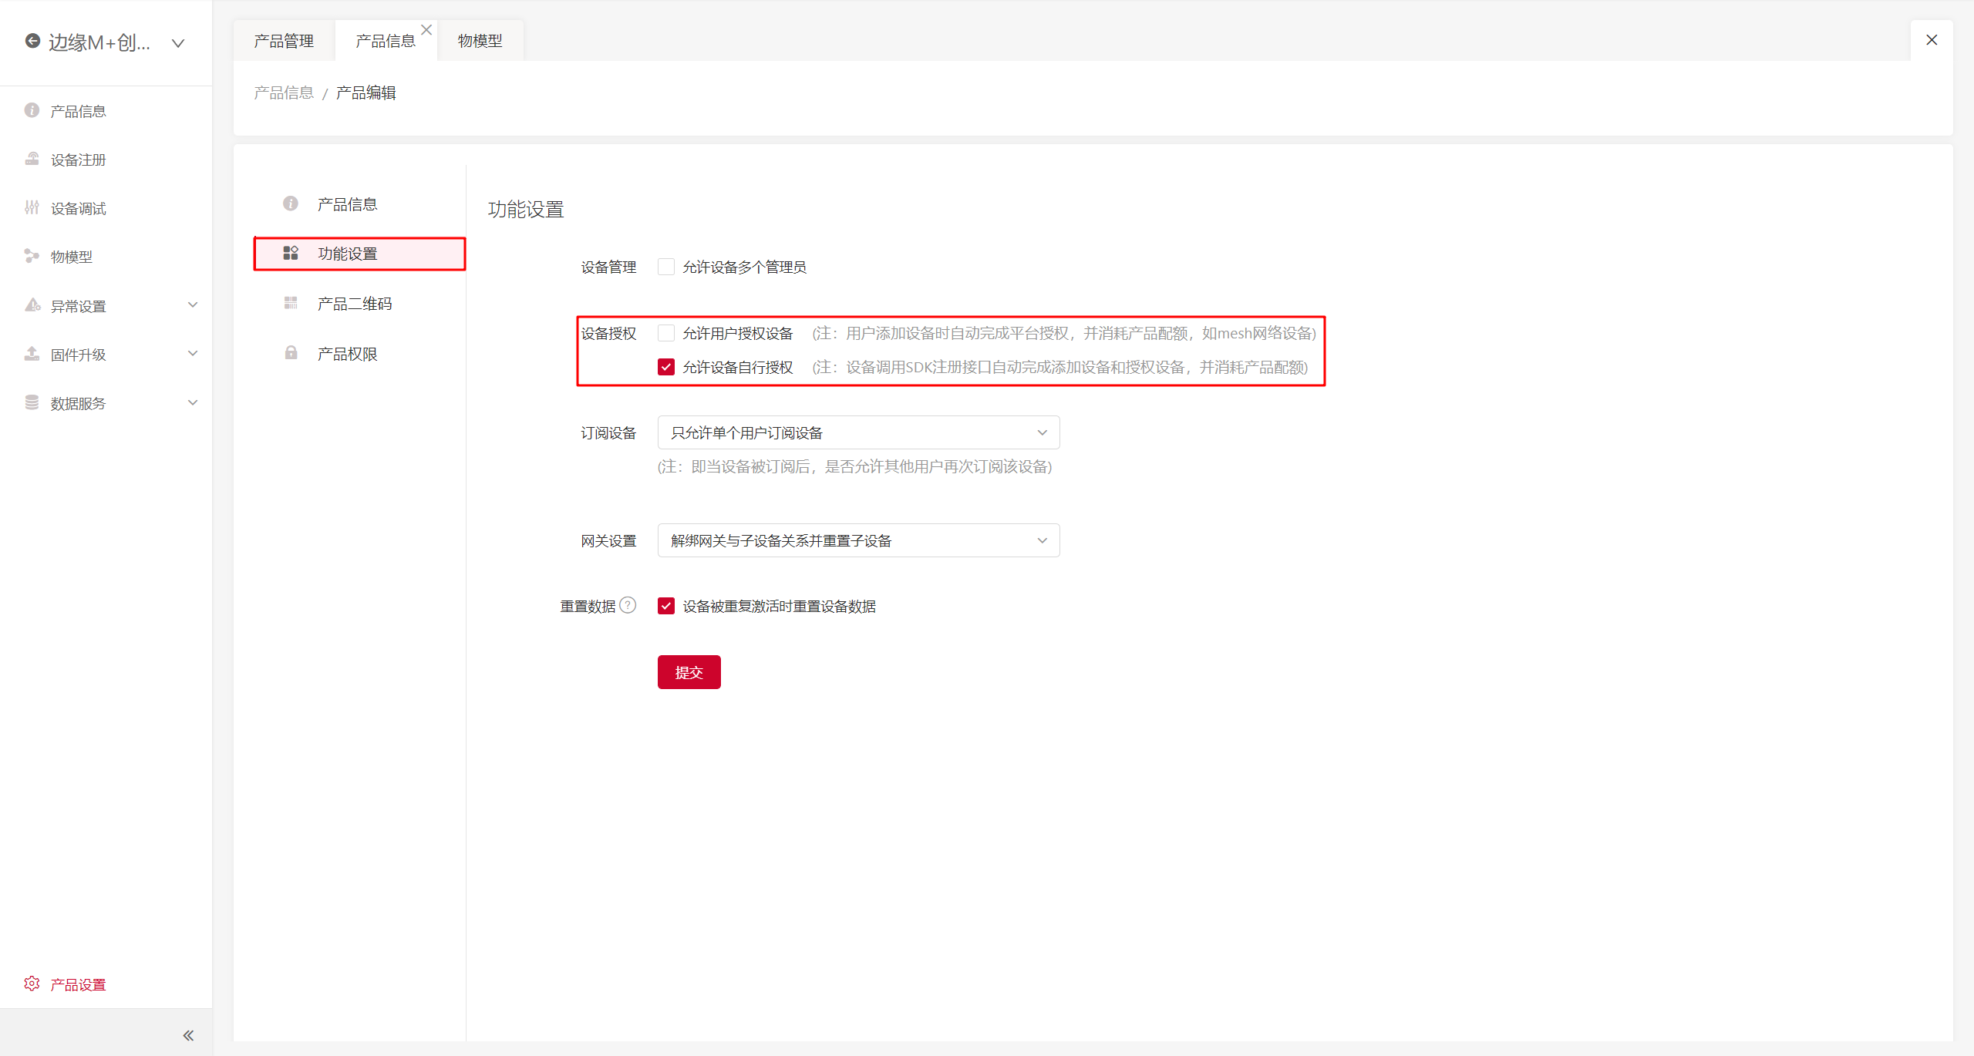Screen dimensions: 1974x1056
Task: Switch to the 物模型 tab
Action: point(480,41)
